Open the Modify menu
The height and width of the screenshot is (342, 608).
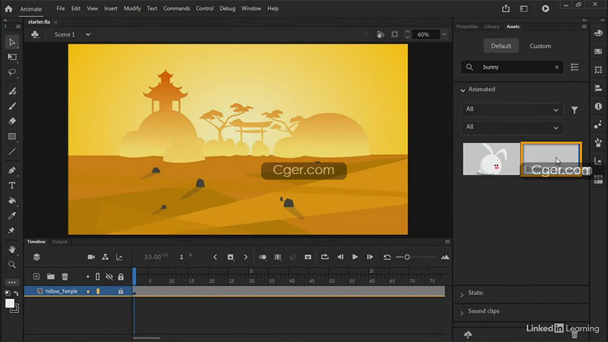pos(132,8)
